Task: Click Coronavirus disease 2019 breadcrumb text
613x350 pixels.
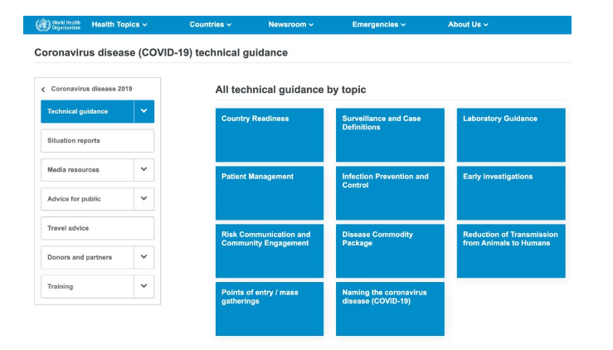Action: [x=91, y=90]
